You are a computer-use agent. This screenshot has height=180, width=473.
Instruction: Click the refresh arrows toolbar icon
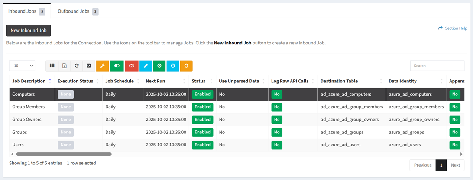point(77,66)
